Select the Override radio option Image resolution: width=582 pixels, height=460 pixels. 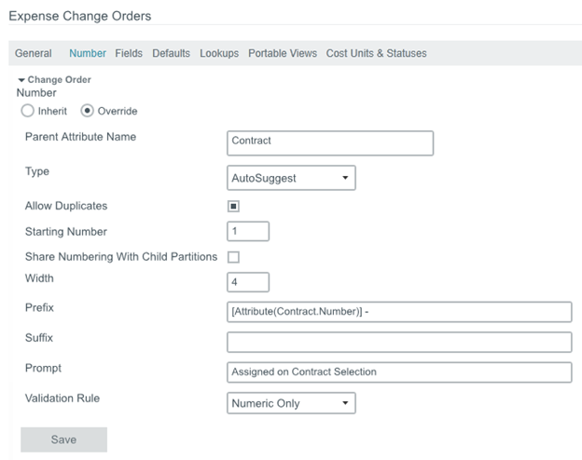88,111
